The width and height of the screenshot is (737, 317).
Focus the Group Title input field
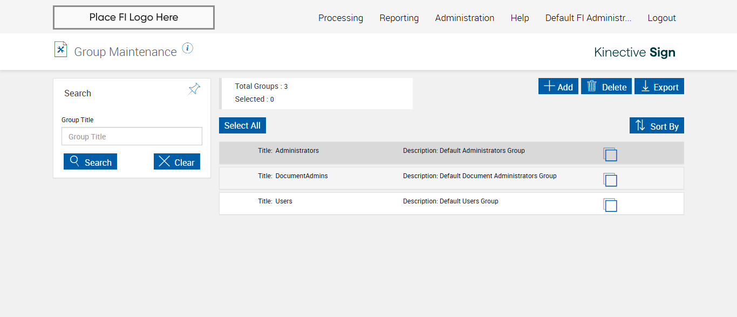tap(132, 137)
